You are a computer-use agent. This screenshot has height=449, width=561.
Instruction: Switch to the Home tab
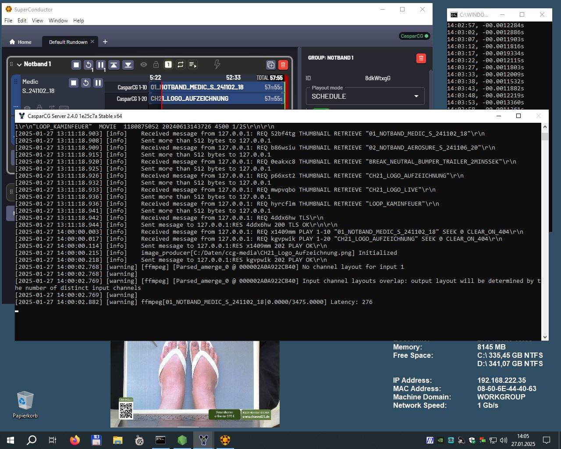coord(21,42)
